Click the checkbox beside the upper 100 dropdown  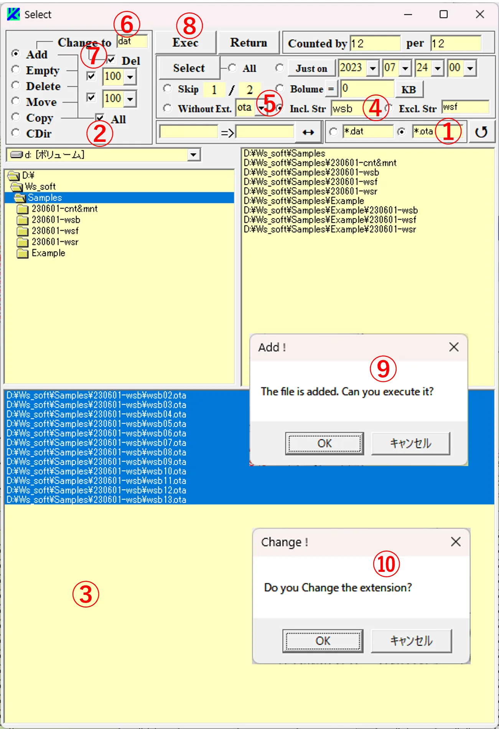tap(91, 76)
